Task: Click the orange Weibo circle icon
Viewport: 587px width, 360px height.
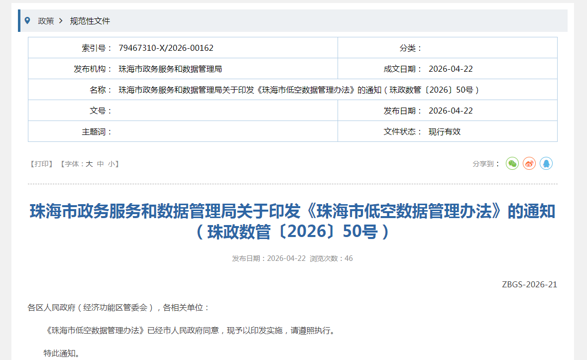Action: (x=529, y=163)
